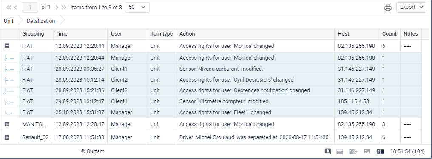432x159 pixels.
Task: Click the chat icon in bottom bar
Action: (x=327, y=151)
